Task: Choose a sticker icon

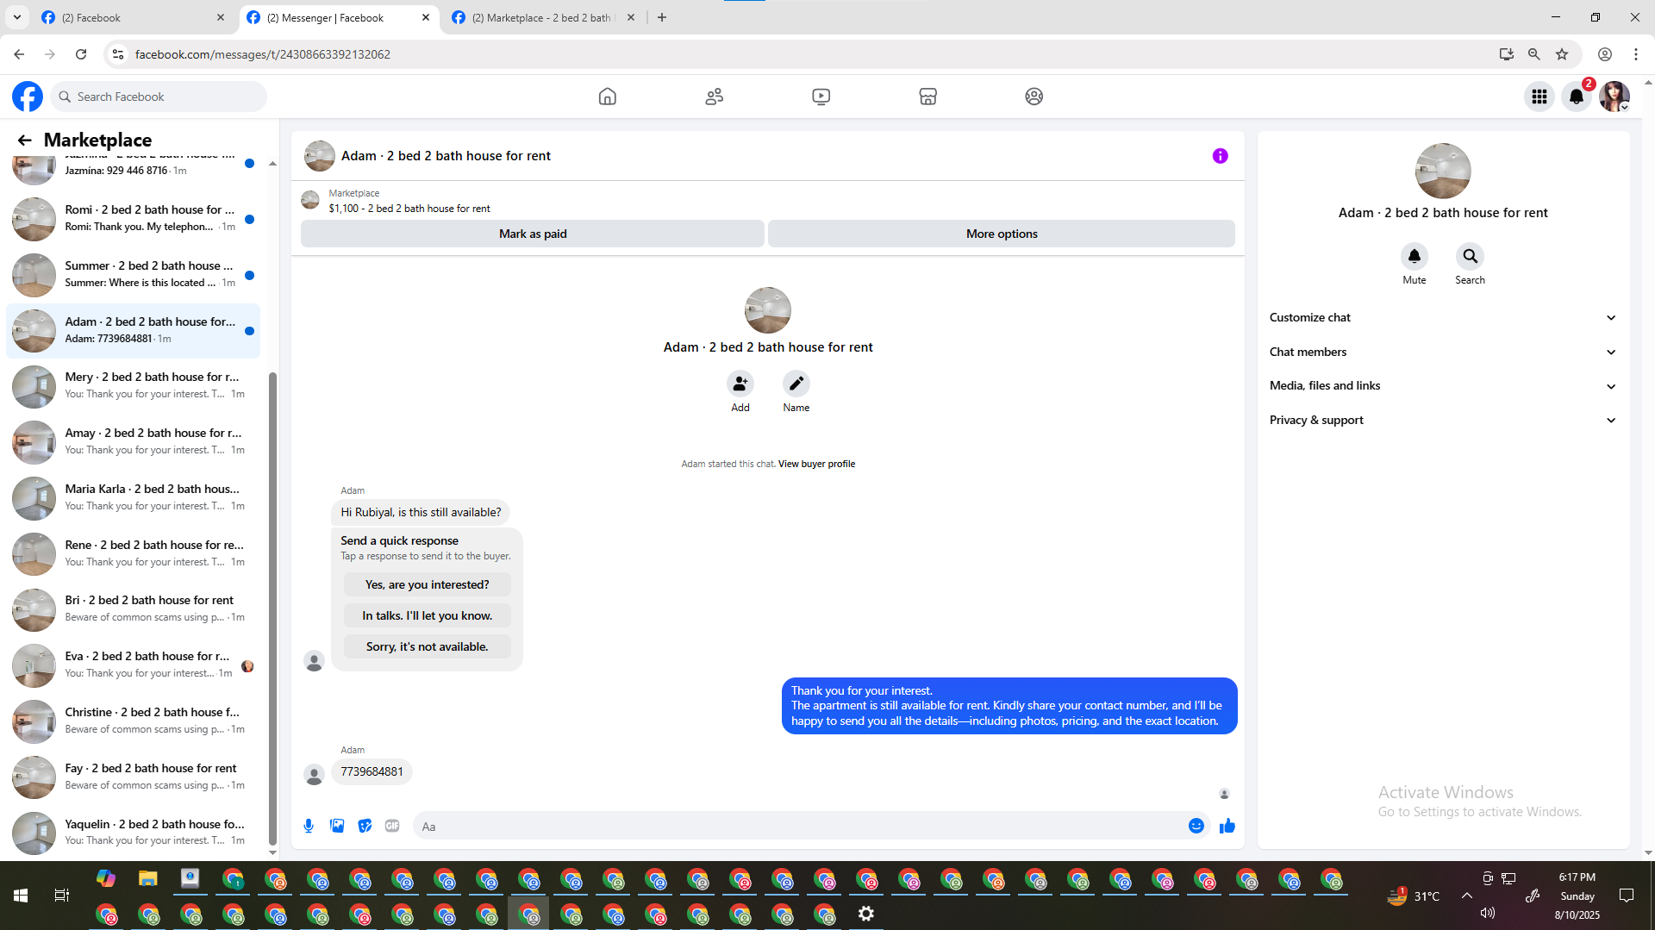Action: 365,826
